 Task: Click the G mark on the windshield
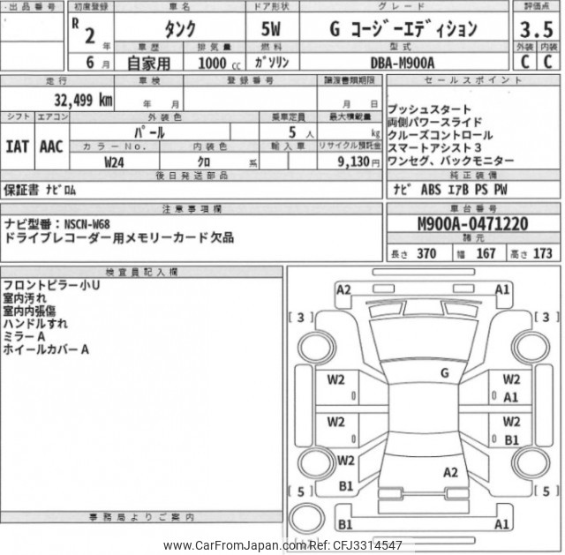[445, 372]
